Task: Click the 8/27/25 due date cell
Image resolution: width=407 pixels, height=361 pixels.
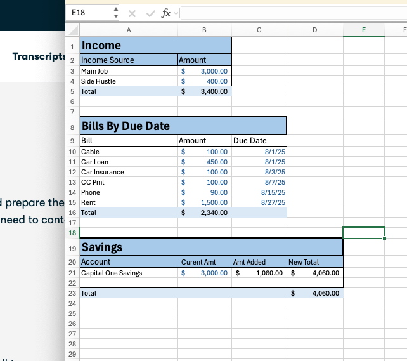Action: (x=259, y=202)
